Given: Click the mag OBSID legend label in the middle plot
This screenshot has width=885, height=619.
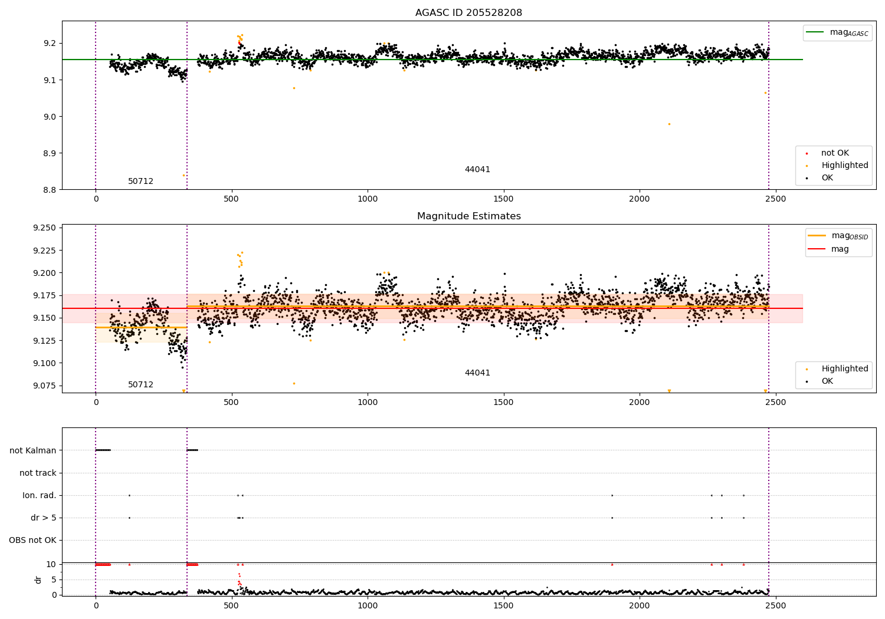Looking at the screenshot, I should [x=850, y=236].
